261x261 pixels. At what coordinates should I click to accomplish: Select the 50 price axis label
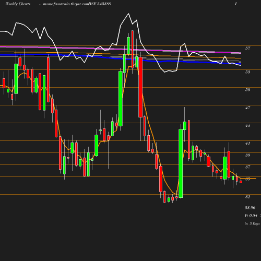click(x=248, y=90)
